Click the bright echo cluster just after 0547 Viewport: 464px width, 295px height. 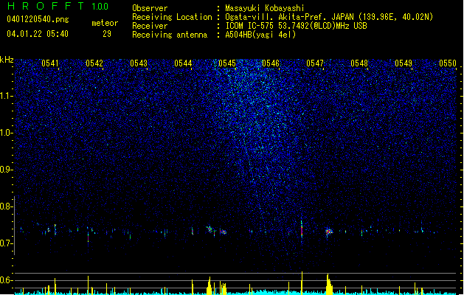(x=328, y=232)
